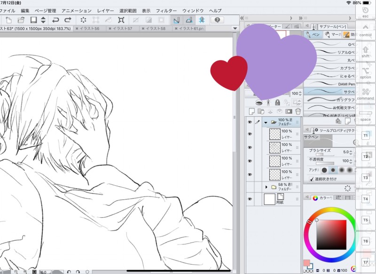376x274 pixels.
Task: Click the save options up-down arrow
Action: [x=43, y=20]
